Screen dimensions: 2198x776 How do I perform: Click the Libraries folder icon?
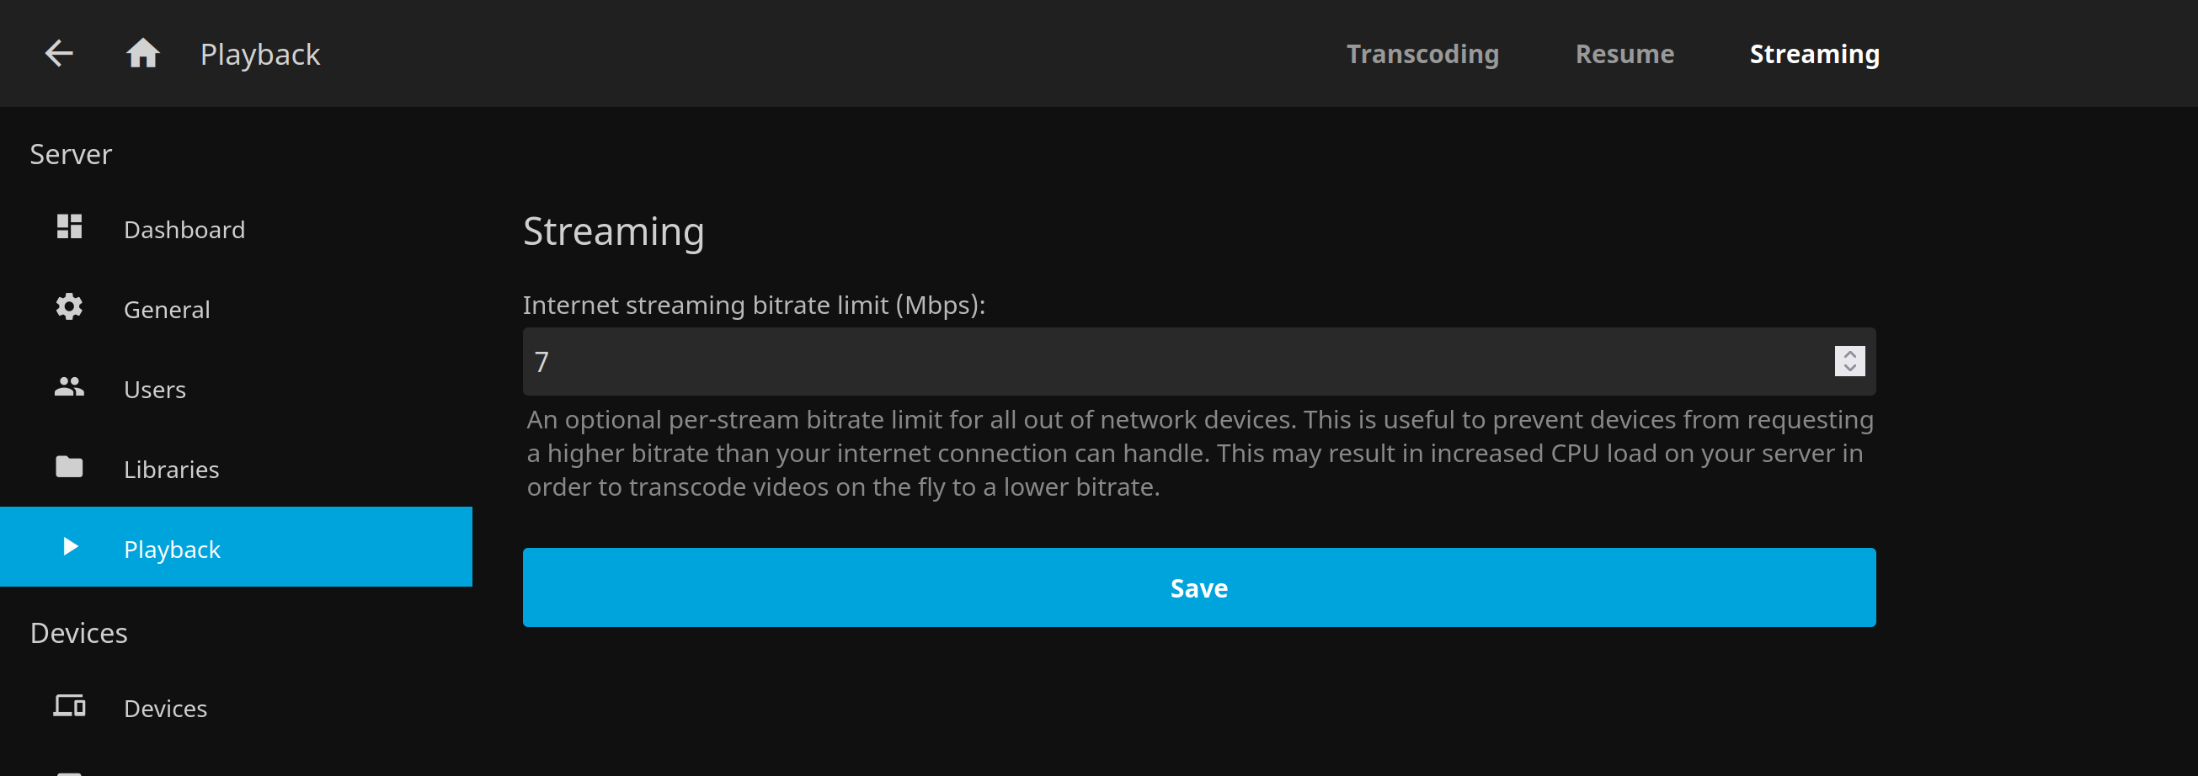pyautogui.click(x=69, y=467)
